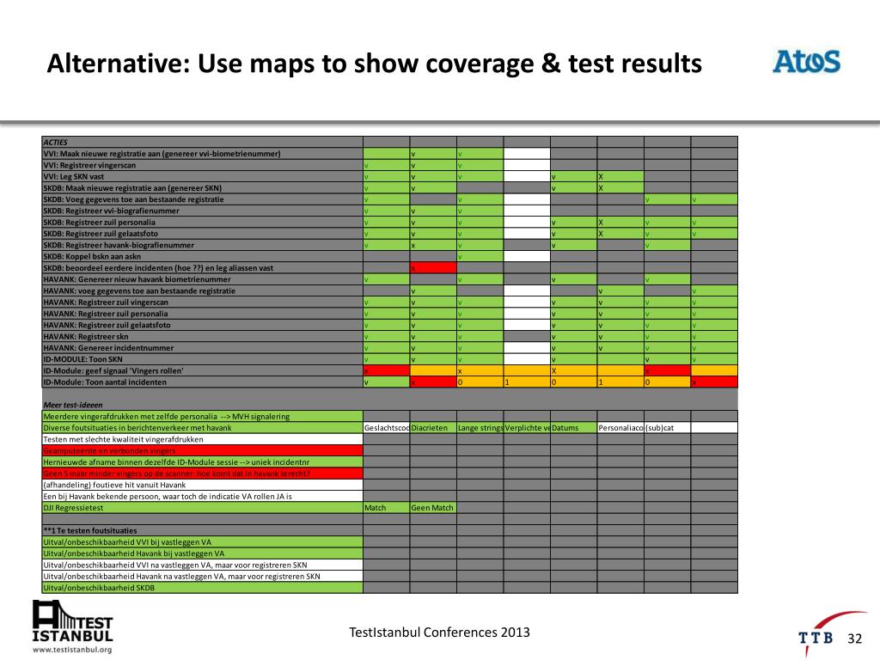Select row 'SKDB: Maak nieuwe registratie aan (genereer SKN)'
The image size is (880, 660).
[x=203, y=188]
